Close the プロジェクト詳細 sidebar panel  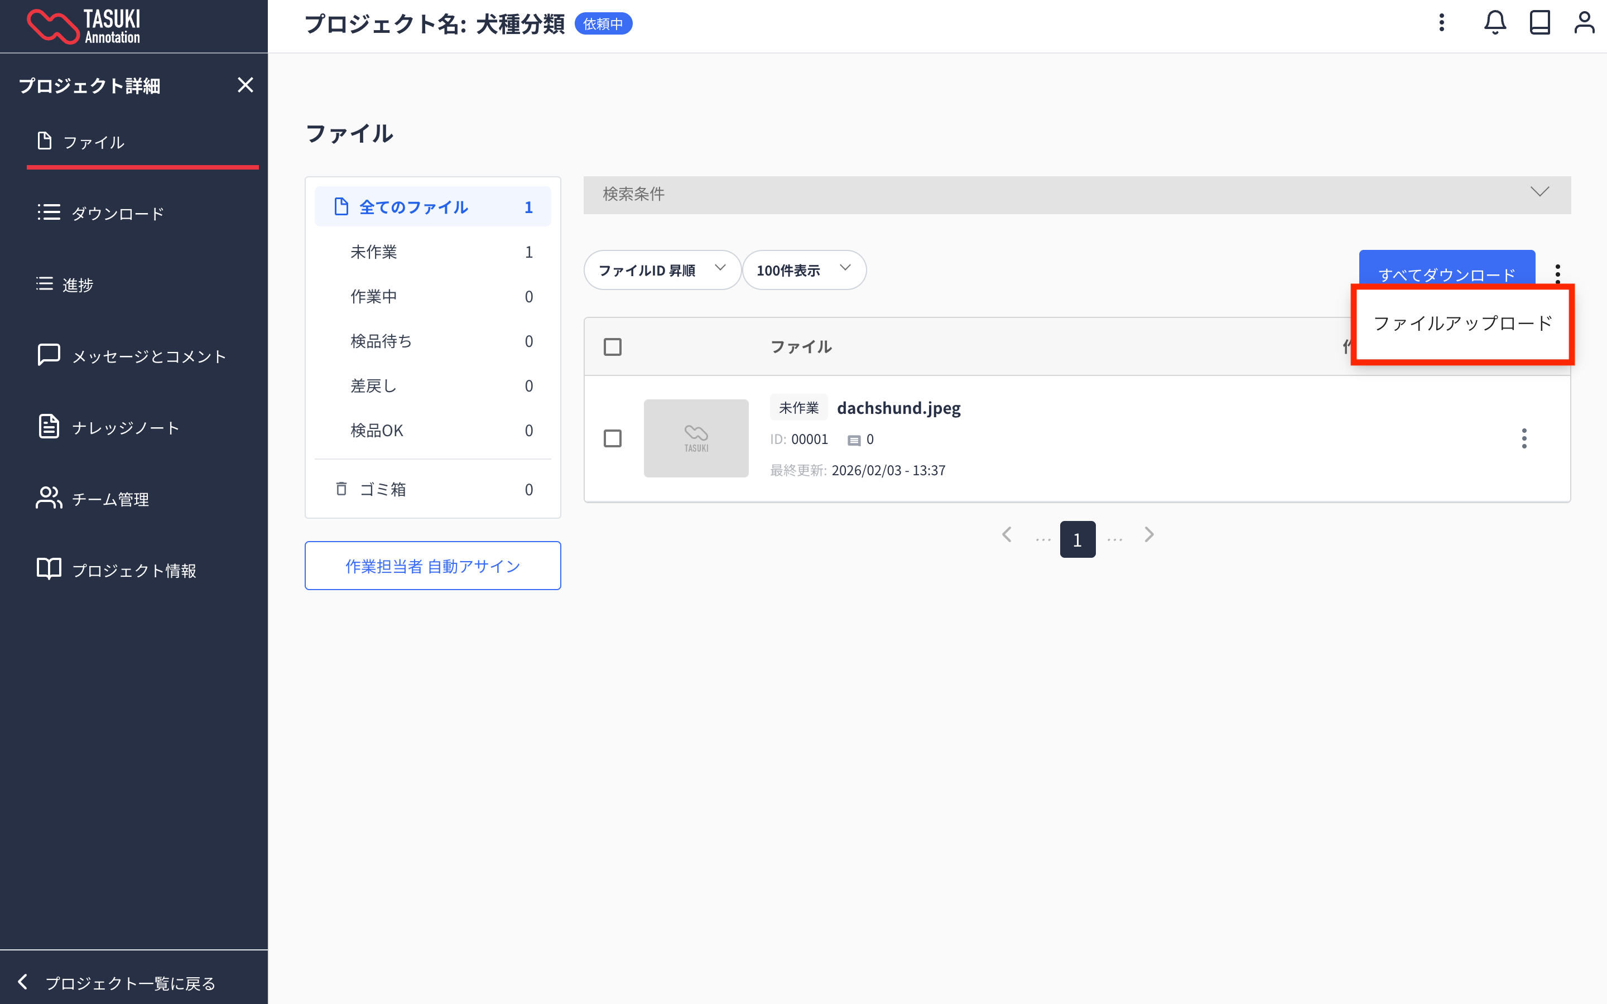coord(245,85)
